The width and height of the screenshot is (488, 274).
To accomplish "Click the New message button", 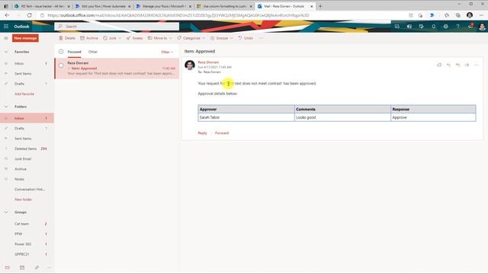I will (x=25, y=38).
